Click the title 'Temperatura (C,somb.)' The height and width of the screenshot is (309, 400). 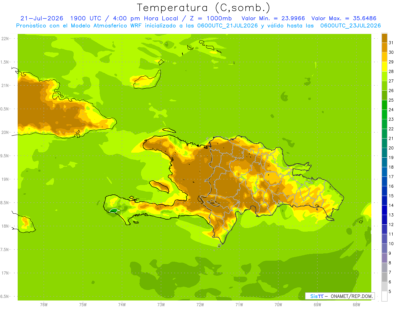(203, 8)
